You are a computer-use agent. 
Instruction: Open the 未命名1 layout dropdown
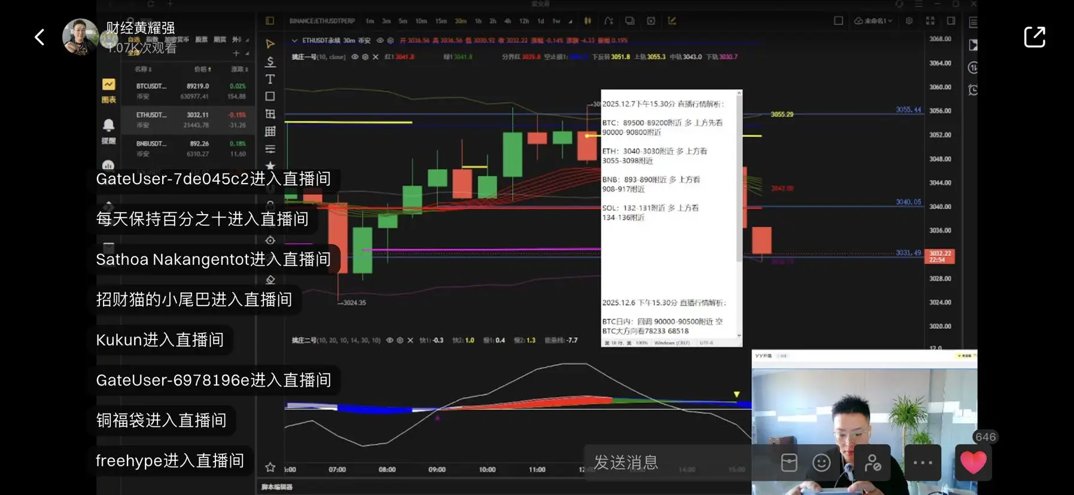[873, 21]
